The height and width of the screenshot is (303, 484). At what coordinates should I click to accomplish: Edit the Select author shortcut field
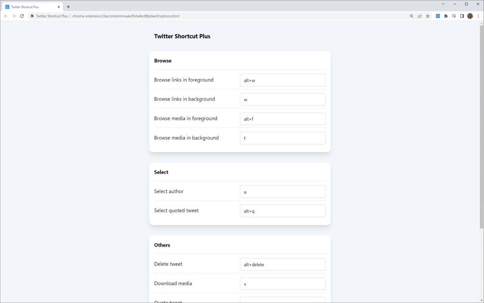283,192
